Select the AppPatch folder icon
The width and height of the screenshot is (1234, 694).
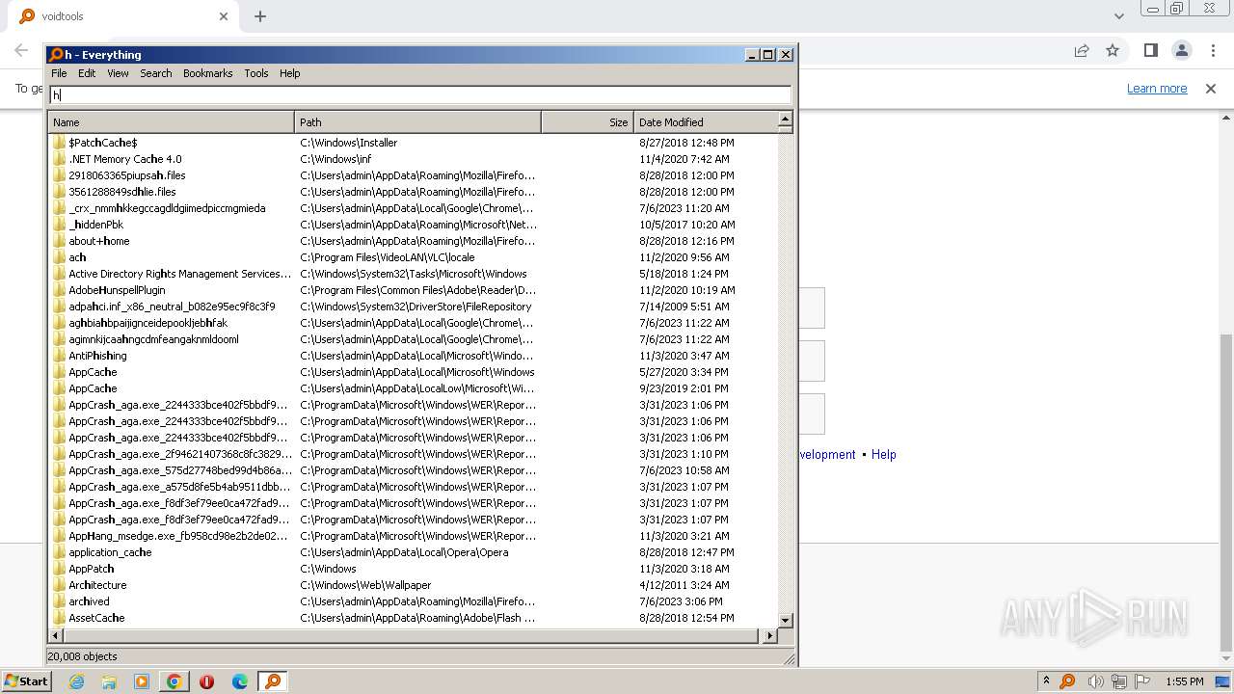[59, 569]
